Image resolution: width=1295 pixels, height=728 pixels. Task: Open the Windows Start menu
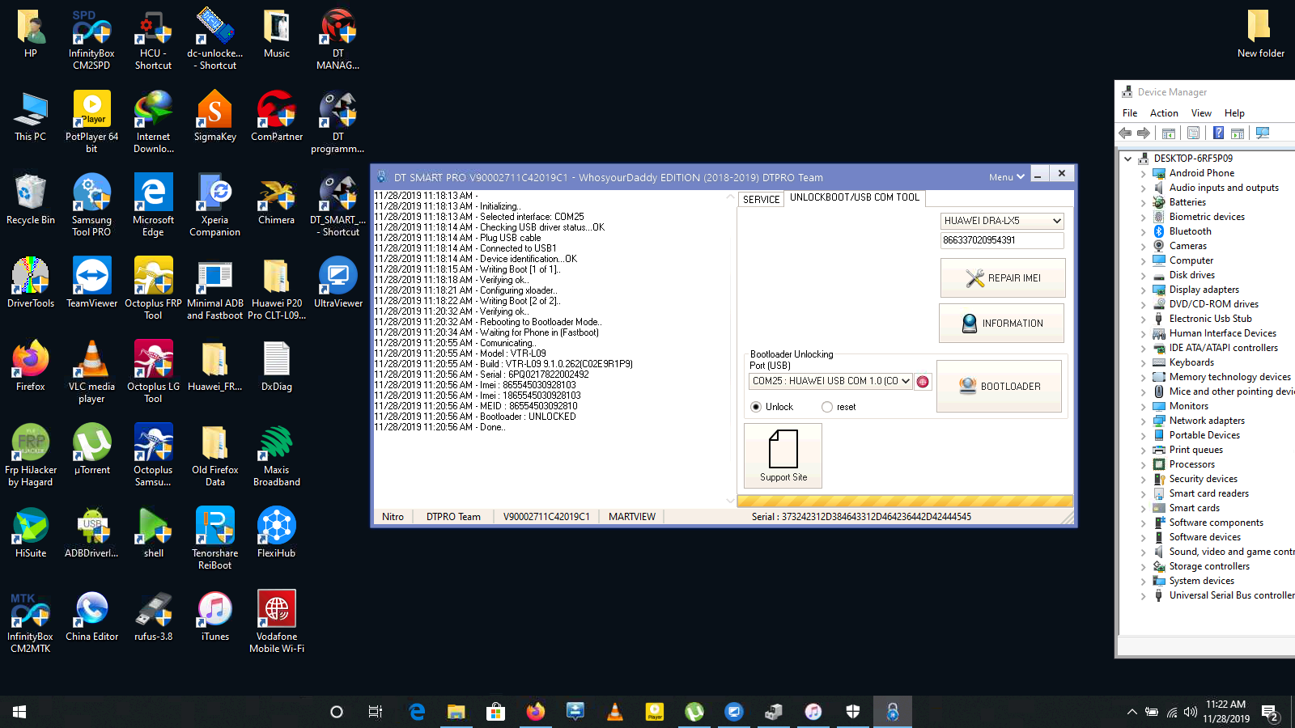19,712
